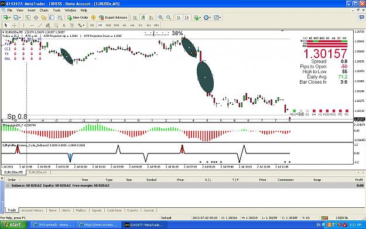Viewport: 366px width, 229px height.
Task: Switch chart to Candlesticks mode
Action: click(143, 18)
